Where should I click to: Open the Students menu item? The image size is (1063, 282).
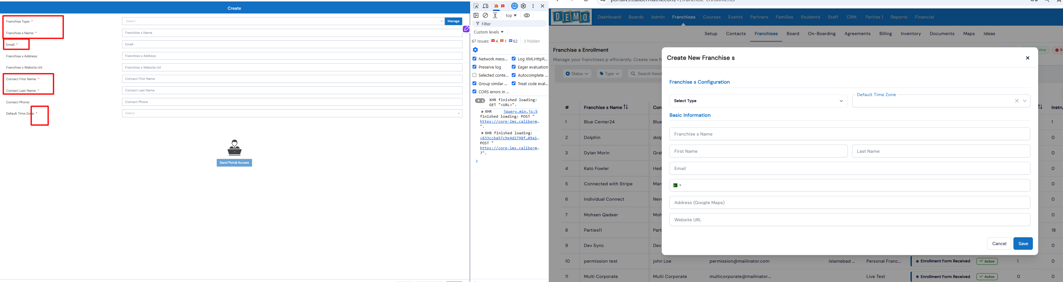(810, 17)
